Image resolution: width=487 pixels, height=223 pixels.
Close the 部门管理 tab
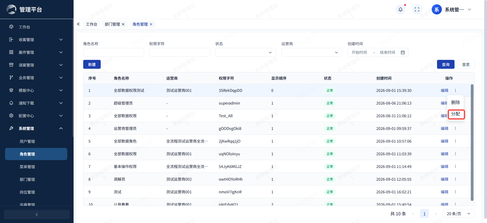click(x=123, y=24)
